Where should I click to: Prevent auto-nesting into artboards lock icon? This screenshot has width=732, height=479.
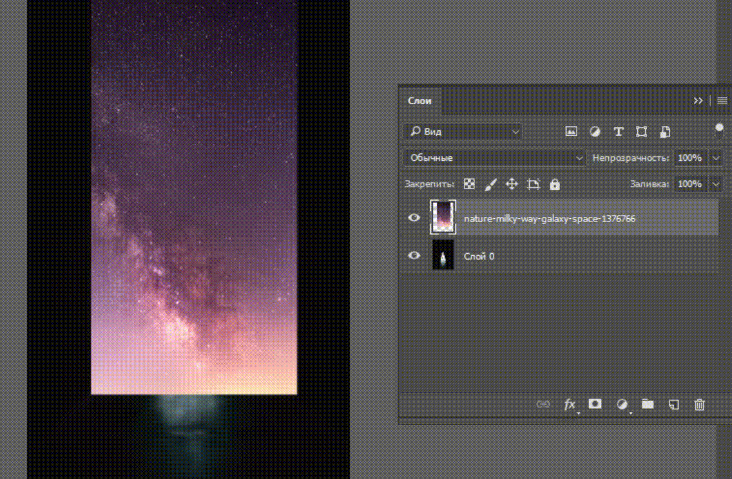coord(533,184)
